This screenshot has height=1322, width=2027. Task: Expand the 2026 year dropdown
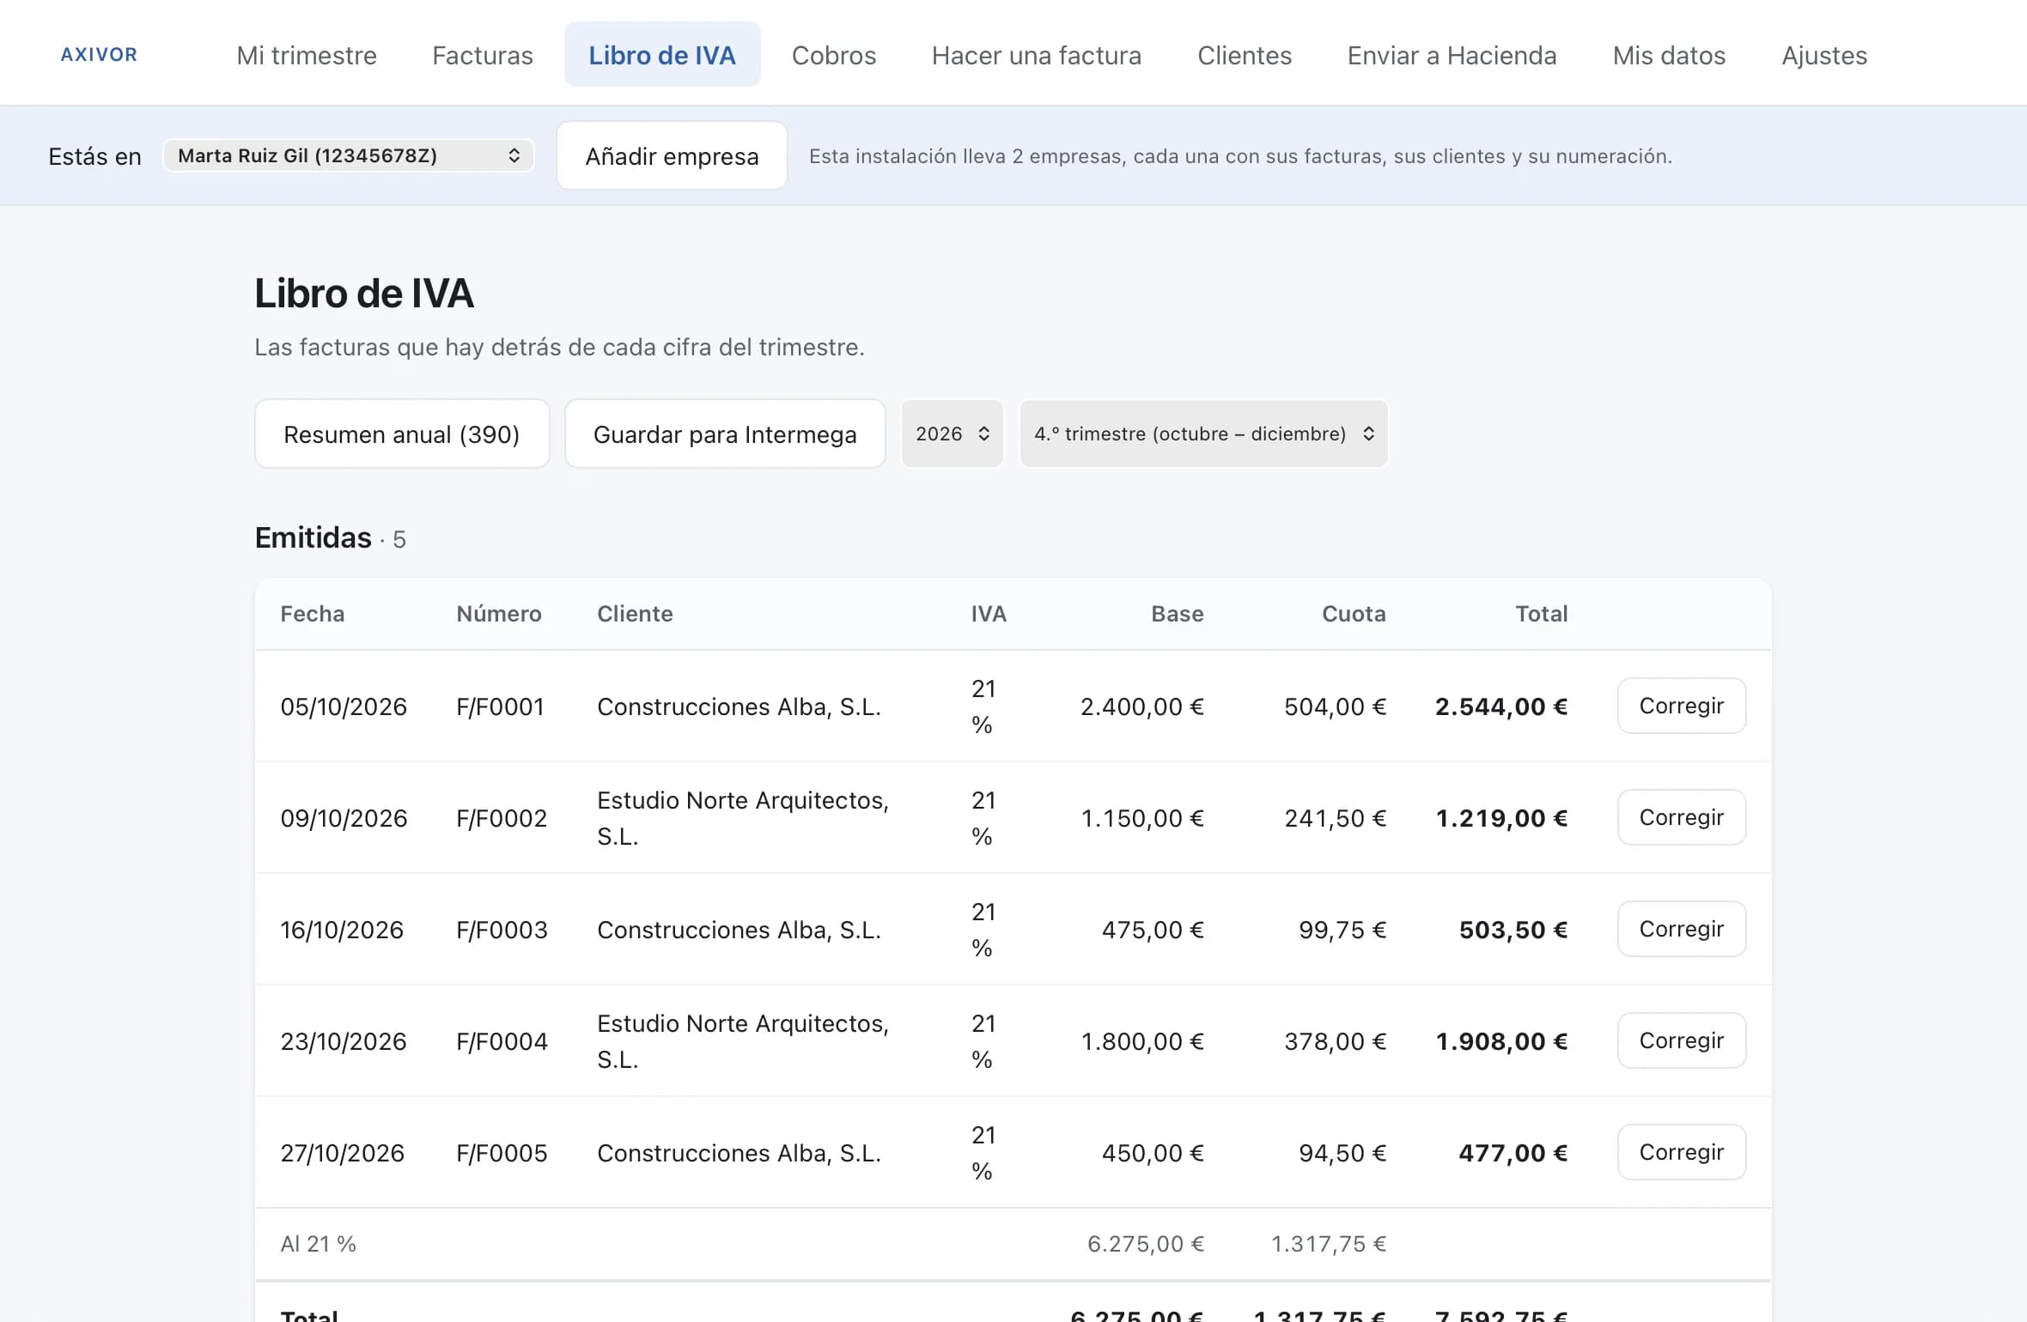953,434
